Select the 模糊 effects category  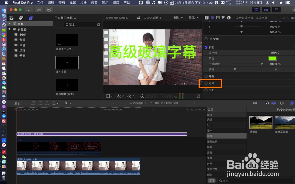tap(227, 147)
